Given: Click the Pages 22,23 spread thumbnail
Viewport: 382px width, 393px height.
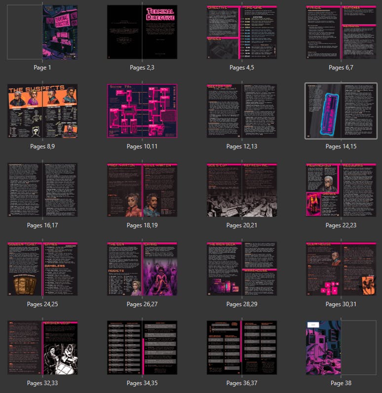Looking at the screenshot, I should coord(341,190).
